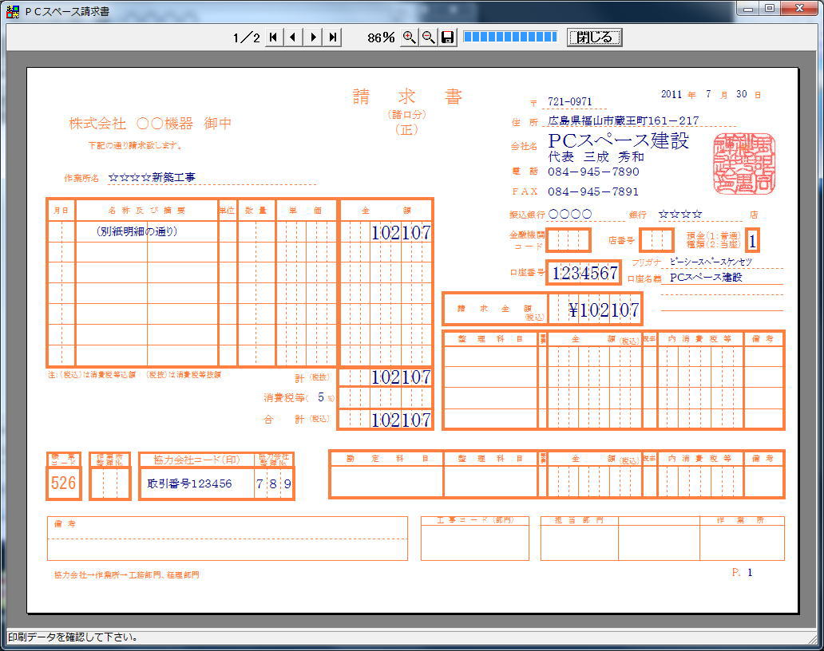
Task: Click the postal code 721-0971
Action: click(569, 101)
